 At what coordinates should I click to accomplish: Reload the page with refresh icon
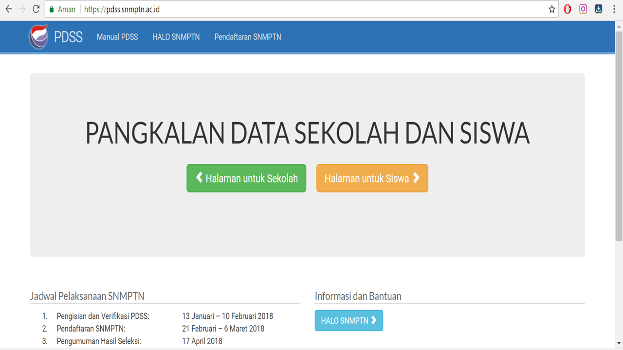[x=36, y=9]
